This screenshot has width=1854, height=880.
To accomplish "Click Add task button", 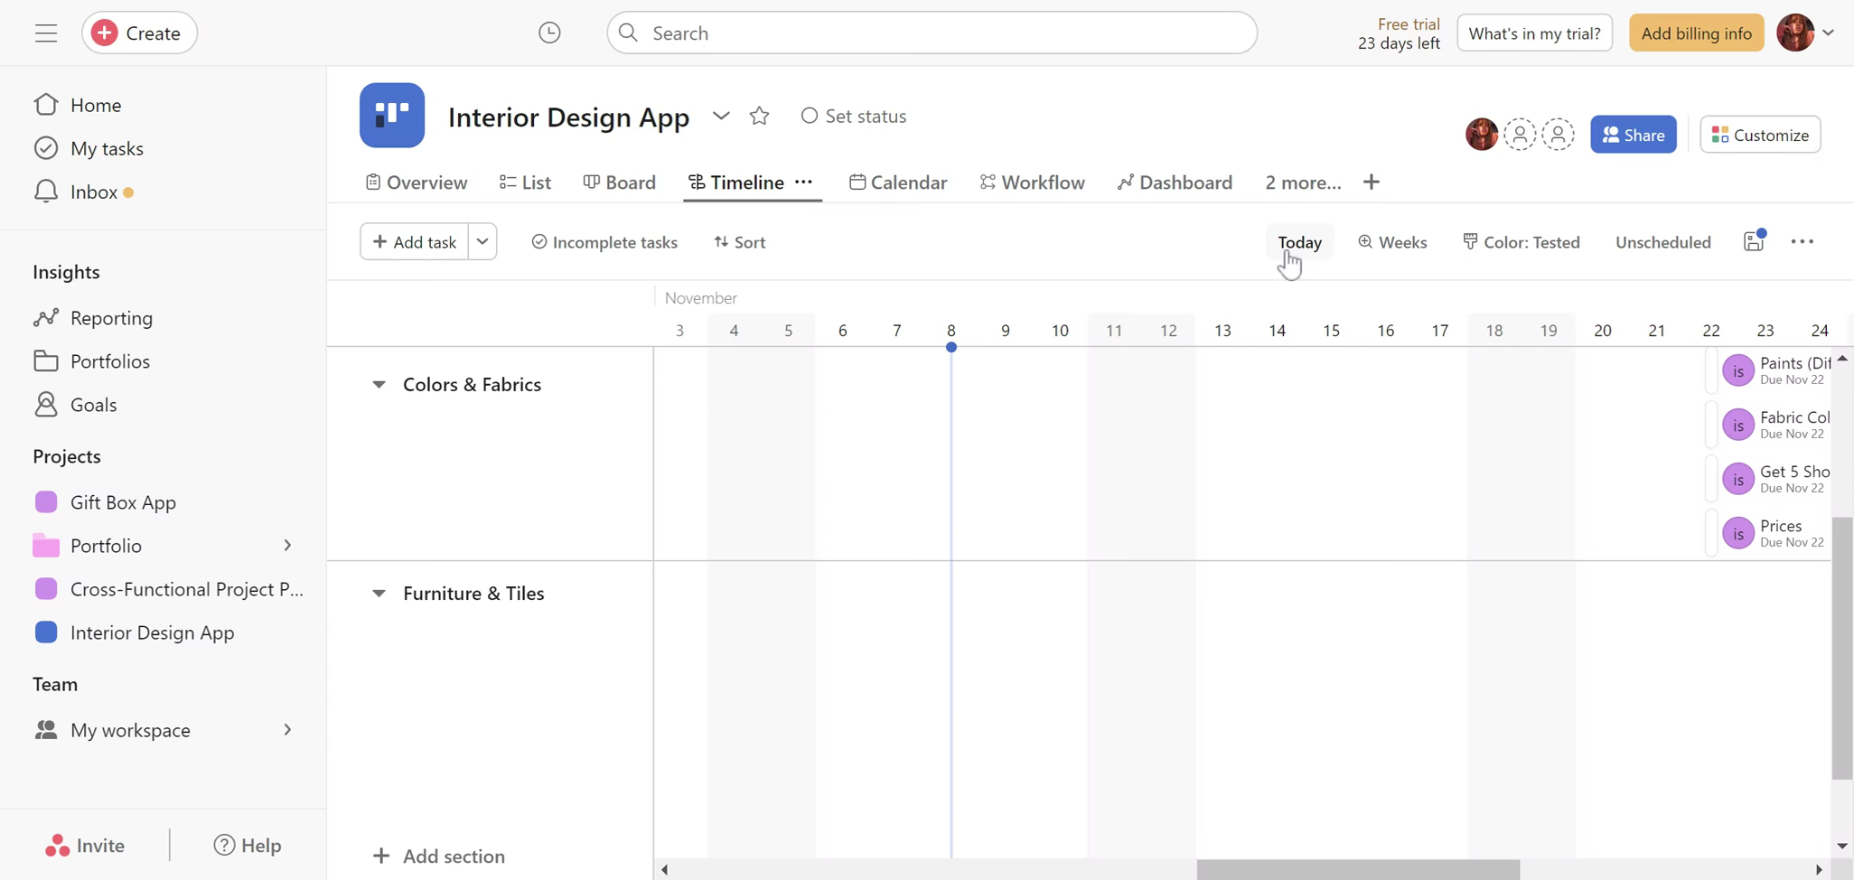I will point(415,242).
